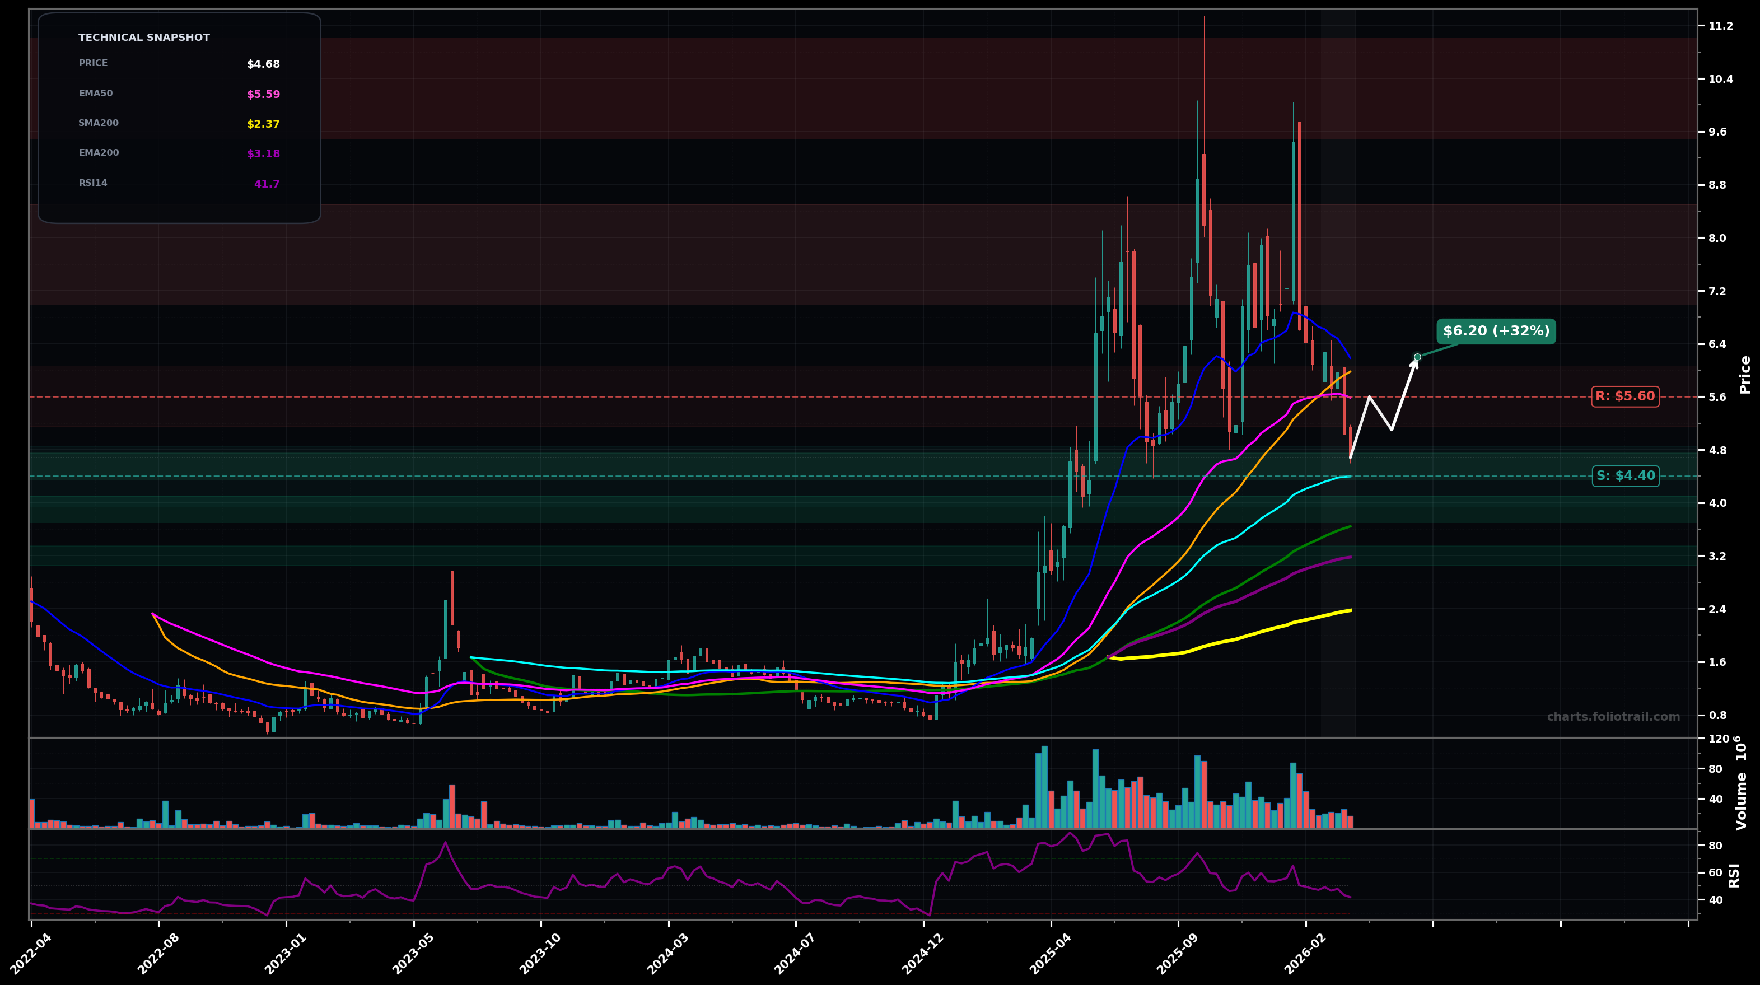Click the EMA50 value $5.59
The height and width of the screenshot is (985, 1760).
(x=263, y=94)
